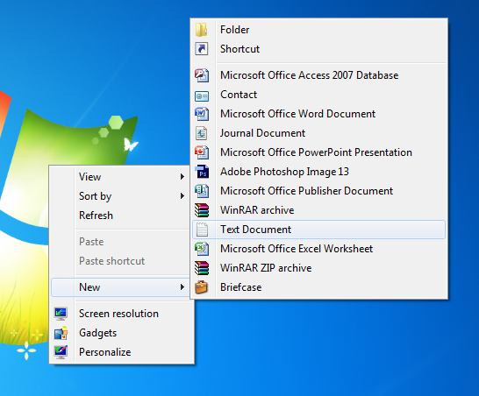
Task: Create a new Briefcase
Action: (319, 287)
